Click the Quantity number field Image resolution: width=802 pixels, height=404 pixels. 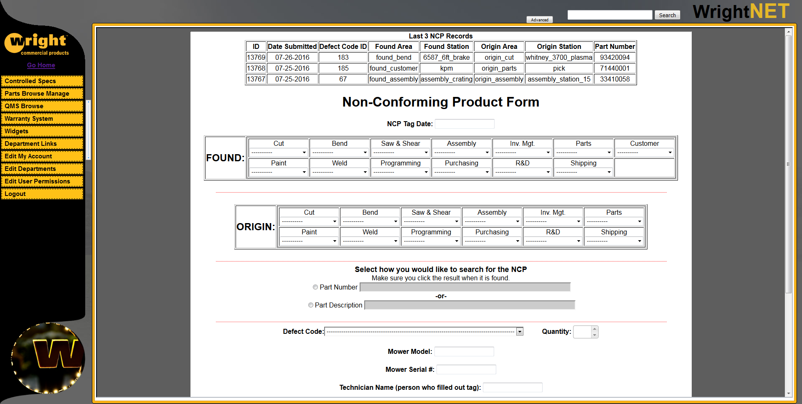[582, 332]
